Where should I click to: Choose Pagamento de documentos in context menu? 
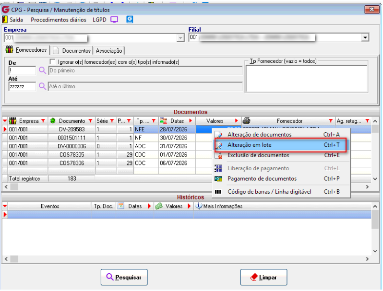[281, 179]
